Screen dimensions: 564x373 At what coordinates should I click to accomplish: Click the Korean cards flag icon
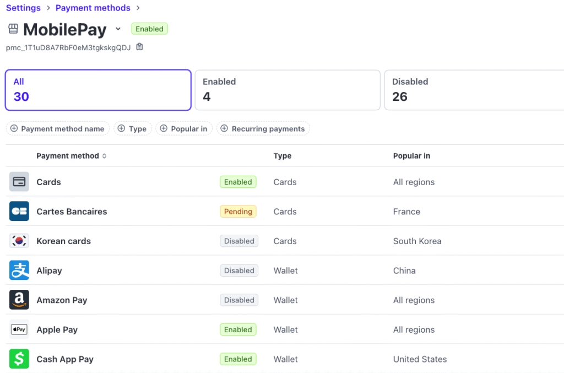[x=19, y=241]
